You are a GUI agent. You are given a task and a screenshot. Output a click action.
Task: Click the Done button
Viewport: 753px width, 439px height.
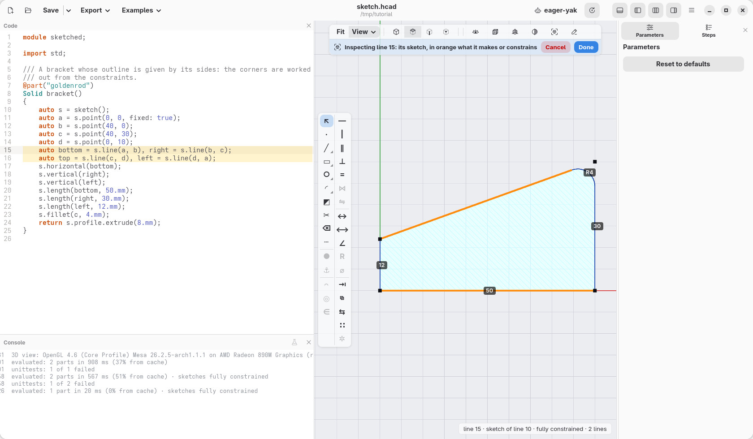point(586,47)
